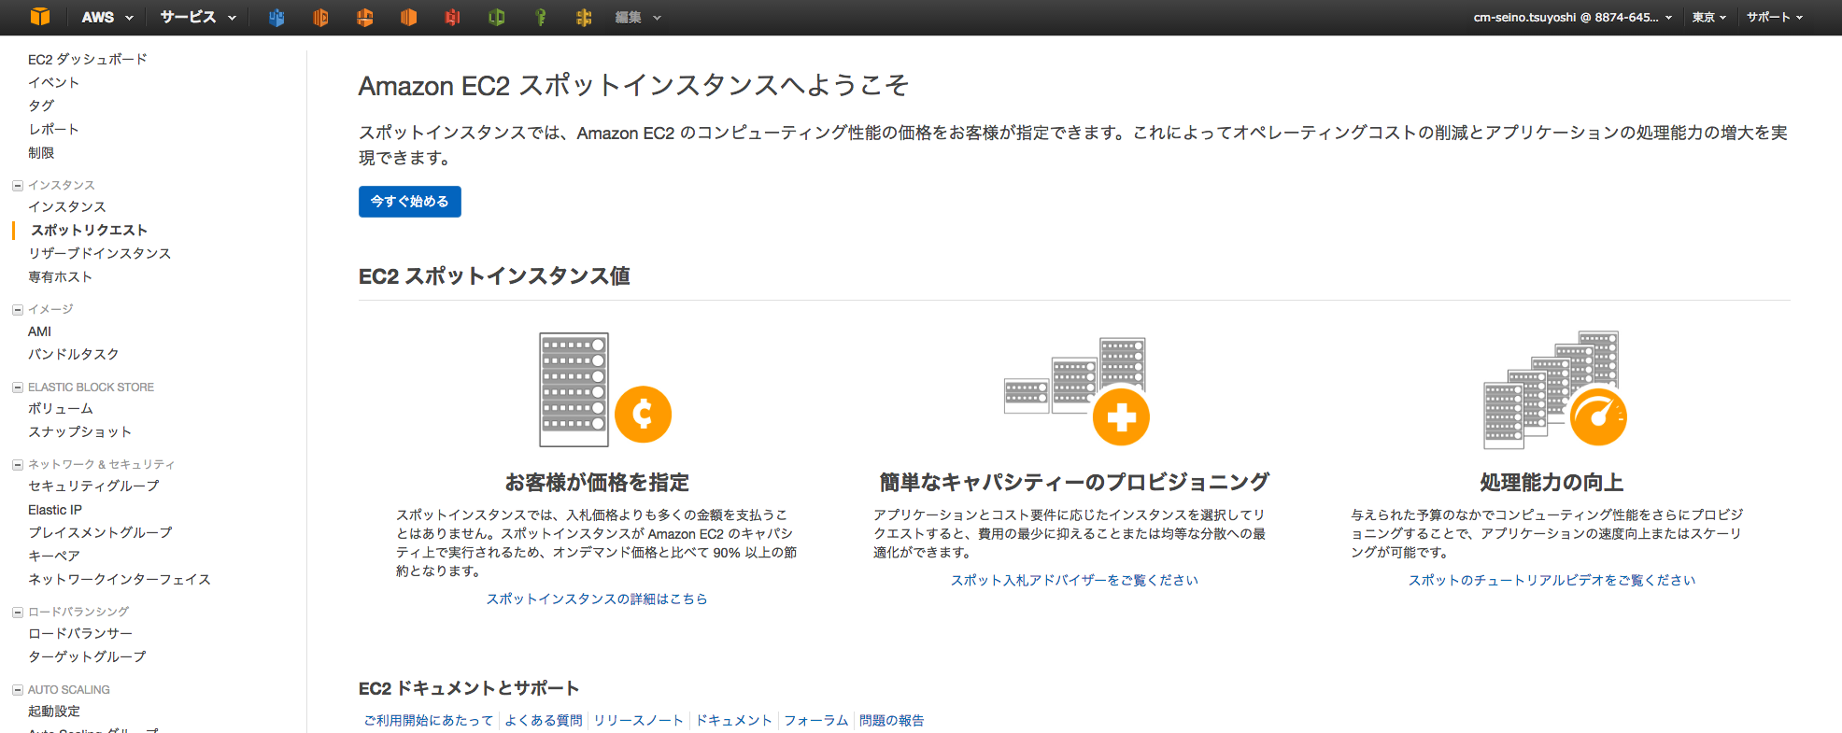The image size is (1842, 733).
Task: Collapse the ELASTIC BLOCK STORE sidebar section
Action: point(18,388)
